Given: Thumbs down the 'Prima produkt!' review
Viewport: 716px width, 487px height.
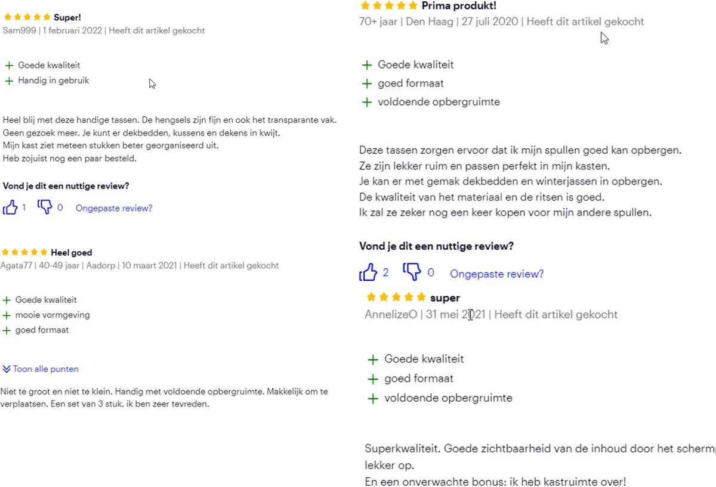Looking at the screenshot, I should (x=412, y=272).
